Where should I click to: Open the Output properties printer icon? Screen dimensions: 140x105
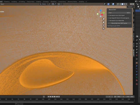click(x=137, y=47)
